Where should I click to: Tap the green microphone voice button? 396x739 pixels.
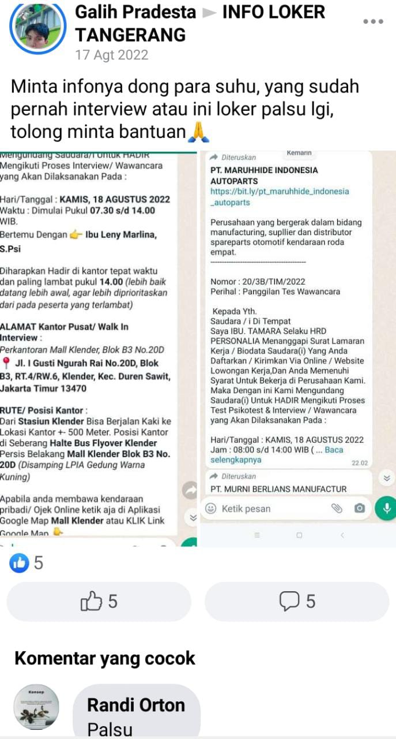386,508
